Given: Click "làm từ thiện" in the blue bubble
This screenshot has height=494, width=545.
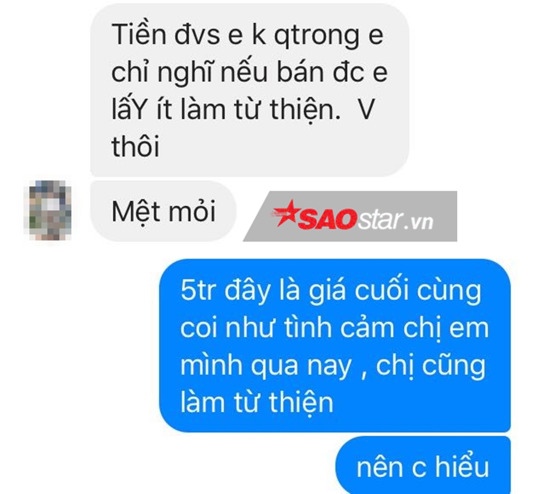Looking at the screenshot, I should [257, 402].
